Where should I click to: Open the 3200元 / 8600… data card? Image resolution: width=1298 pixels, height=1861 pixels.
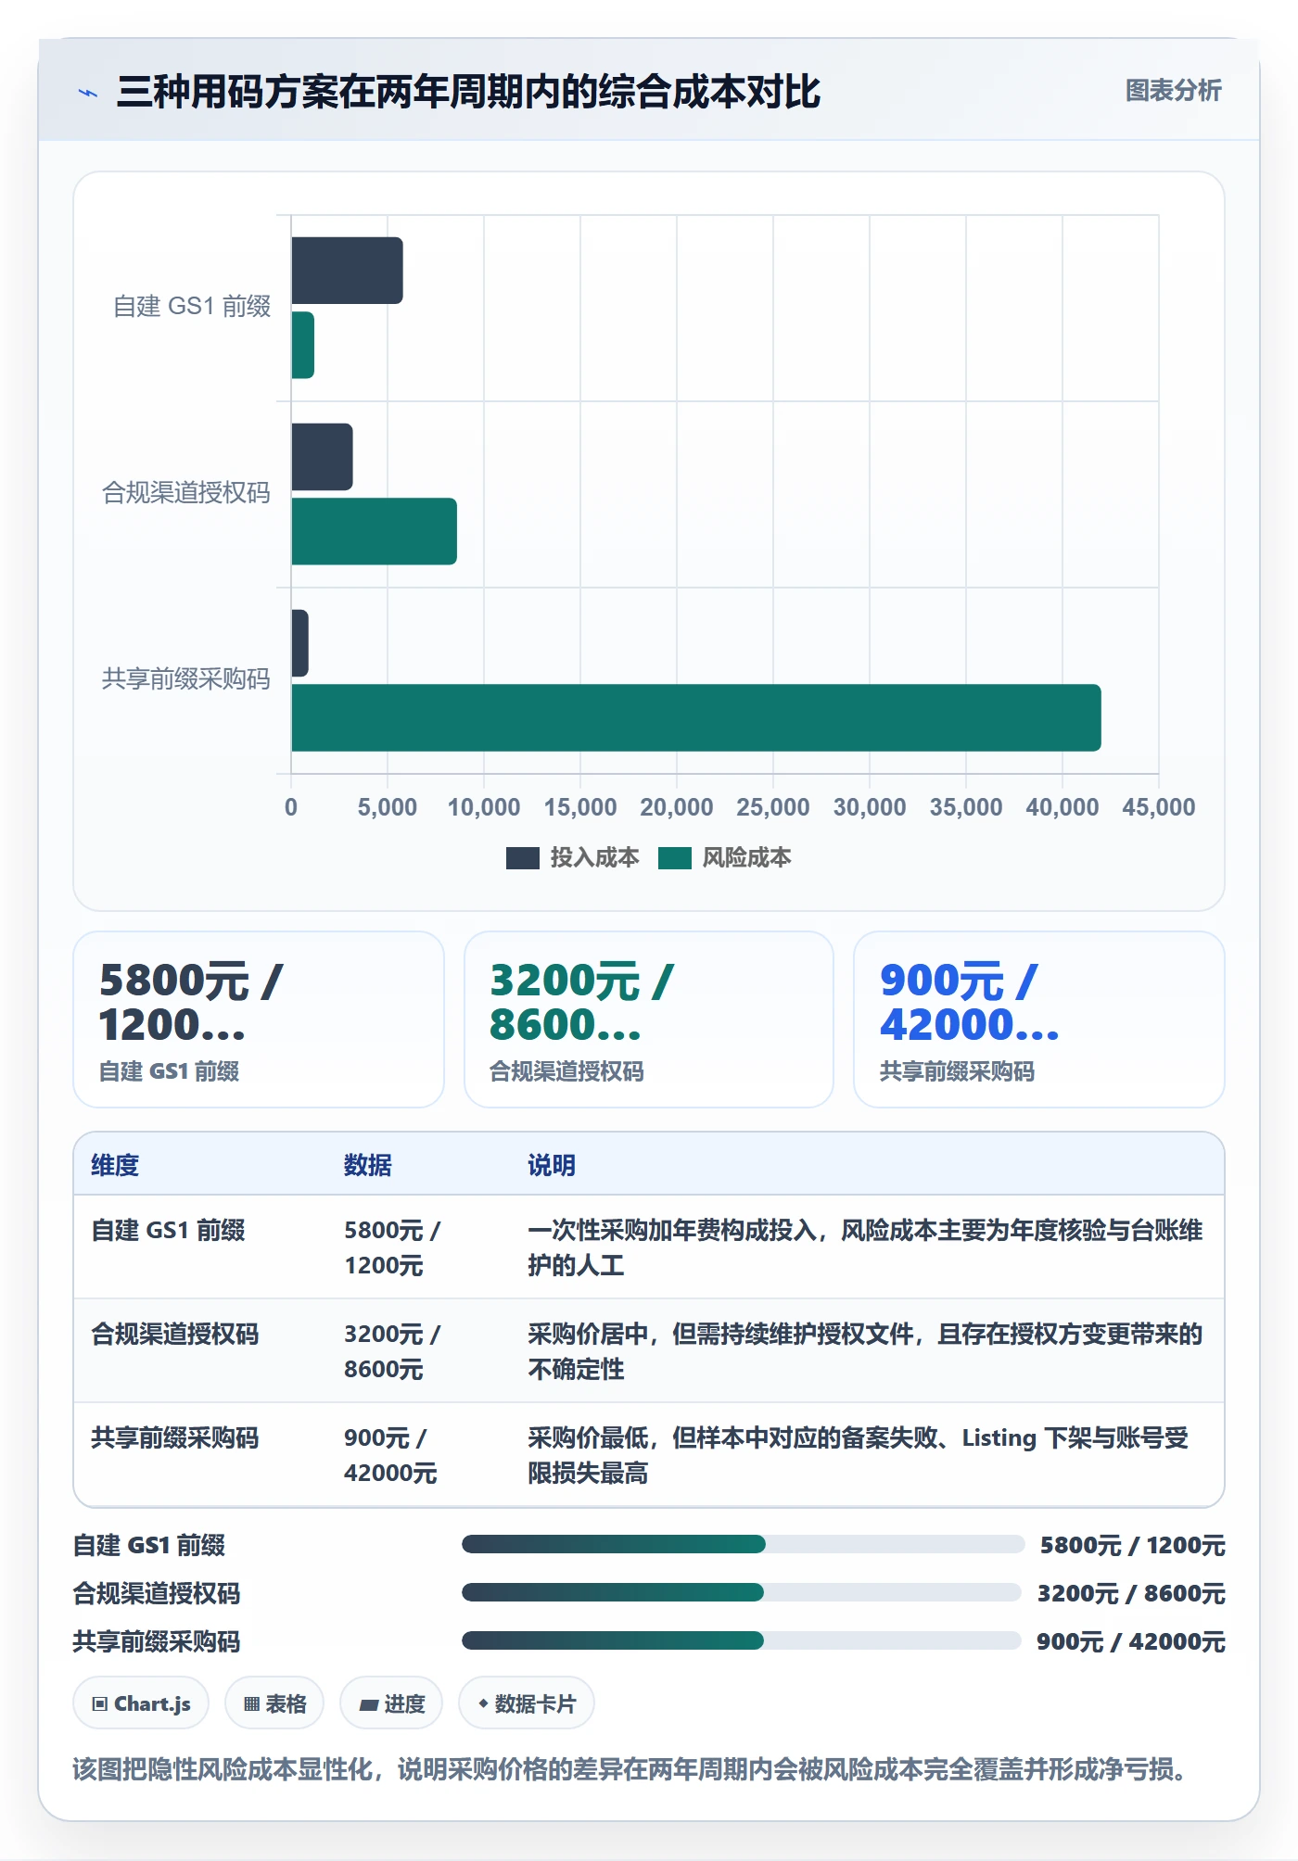coord(649,1019)
